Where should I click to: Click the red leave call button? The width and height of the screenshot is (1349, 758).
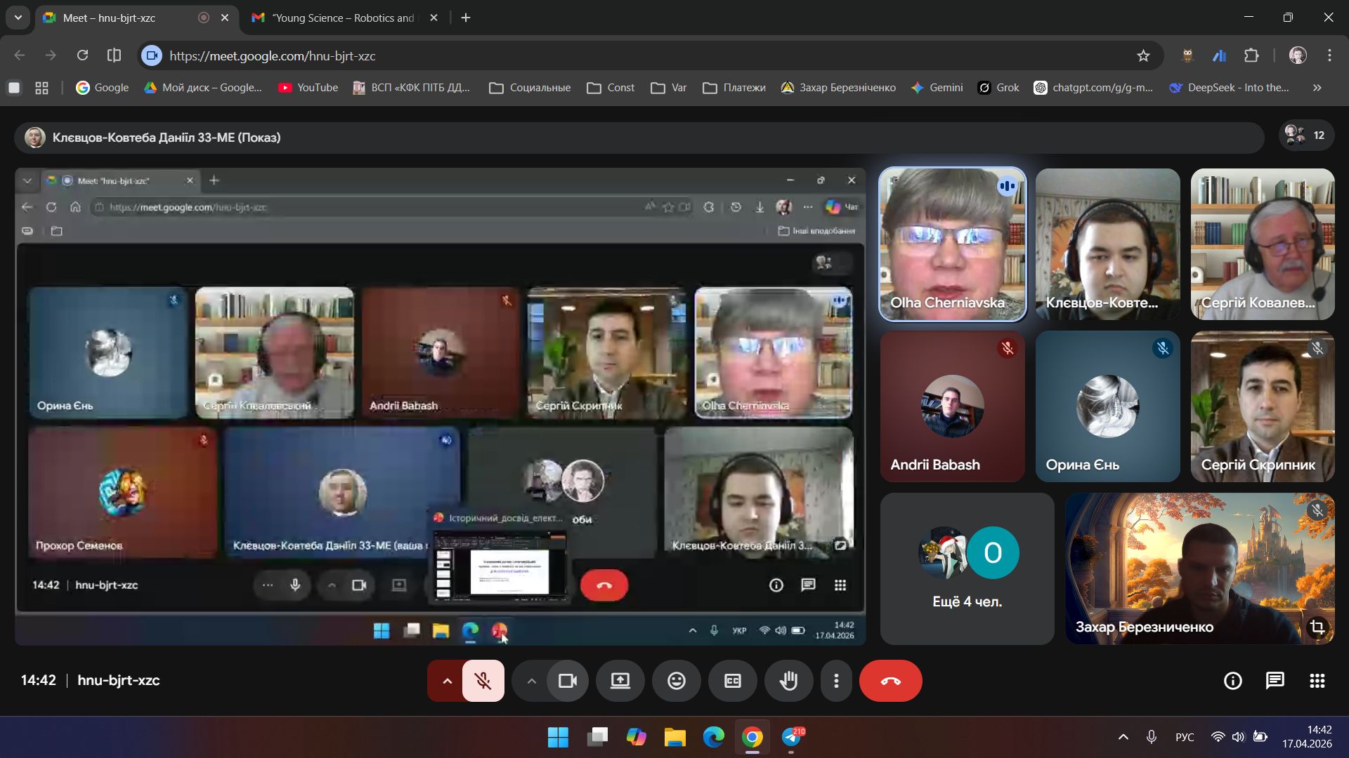click(x=890, y=681)
